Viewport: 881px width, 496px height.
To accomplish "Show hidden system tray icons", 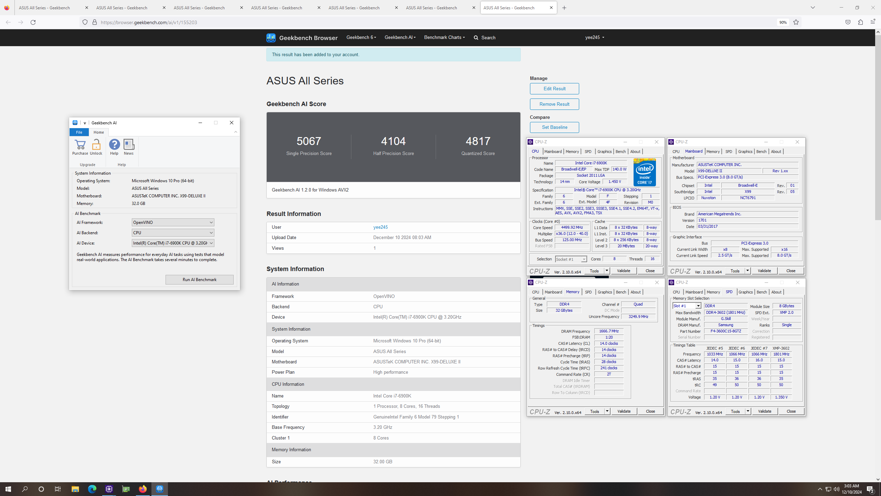I will pos(820,489).
